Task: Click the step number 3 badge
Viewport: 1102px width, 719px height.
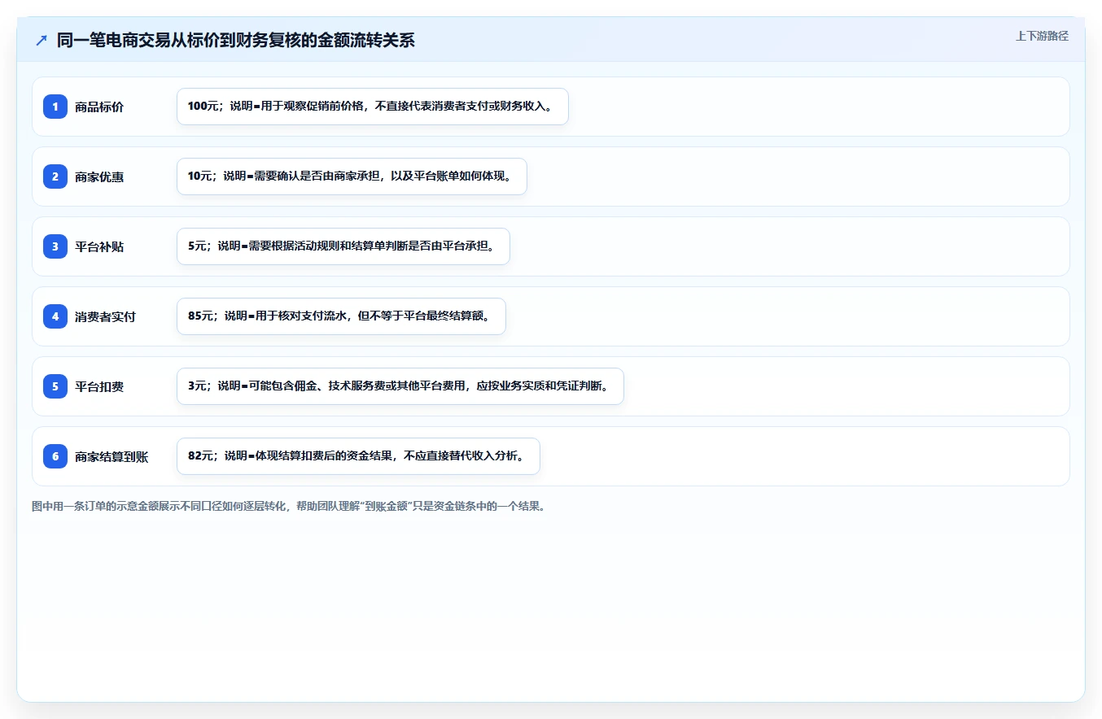Action: [x=55, y=246]
